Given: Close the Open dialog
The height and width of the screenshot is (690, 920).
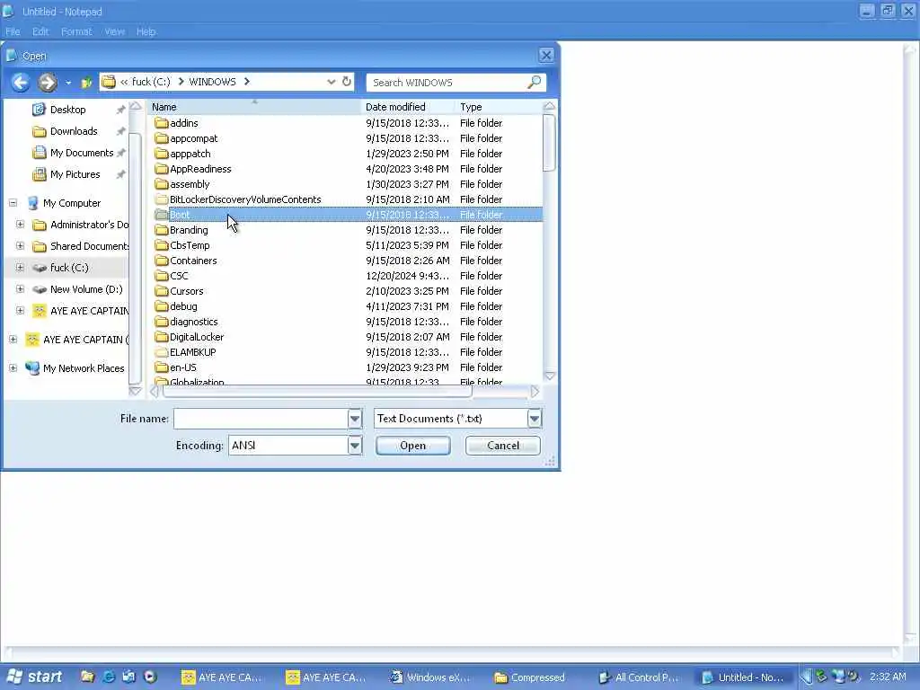Looking at the screenshot, I should (546, 55).
